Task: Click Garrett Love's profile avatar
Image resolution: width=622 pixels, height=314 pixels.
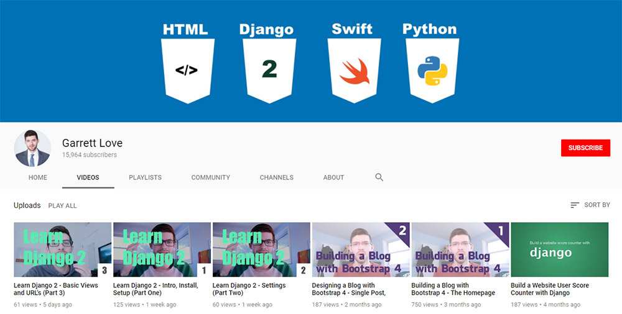Action: (32, 149)
